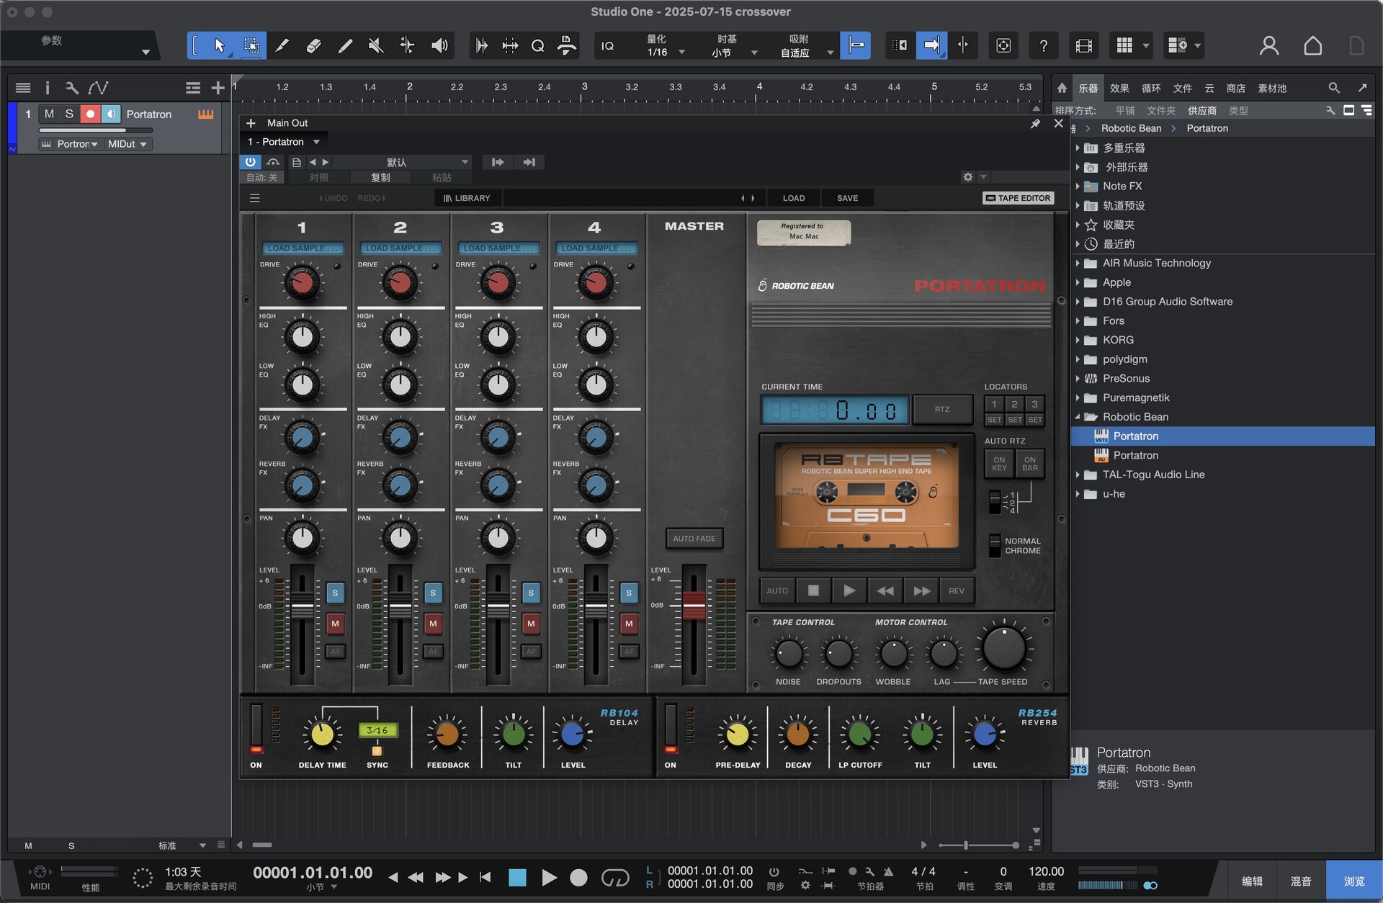This screenshot has width=1383, height=903.
Task: Open the 1 - Portatron instrument dropdown
Action: [x=283, y=142]
